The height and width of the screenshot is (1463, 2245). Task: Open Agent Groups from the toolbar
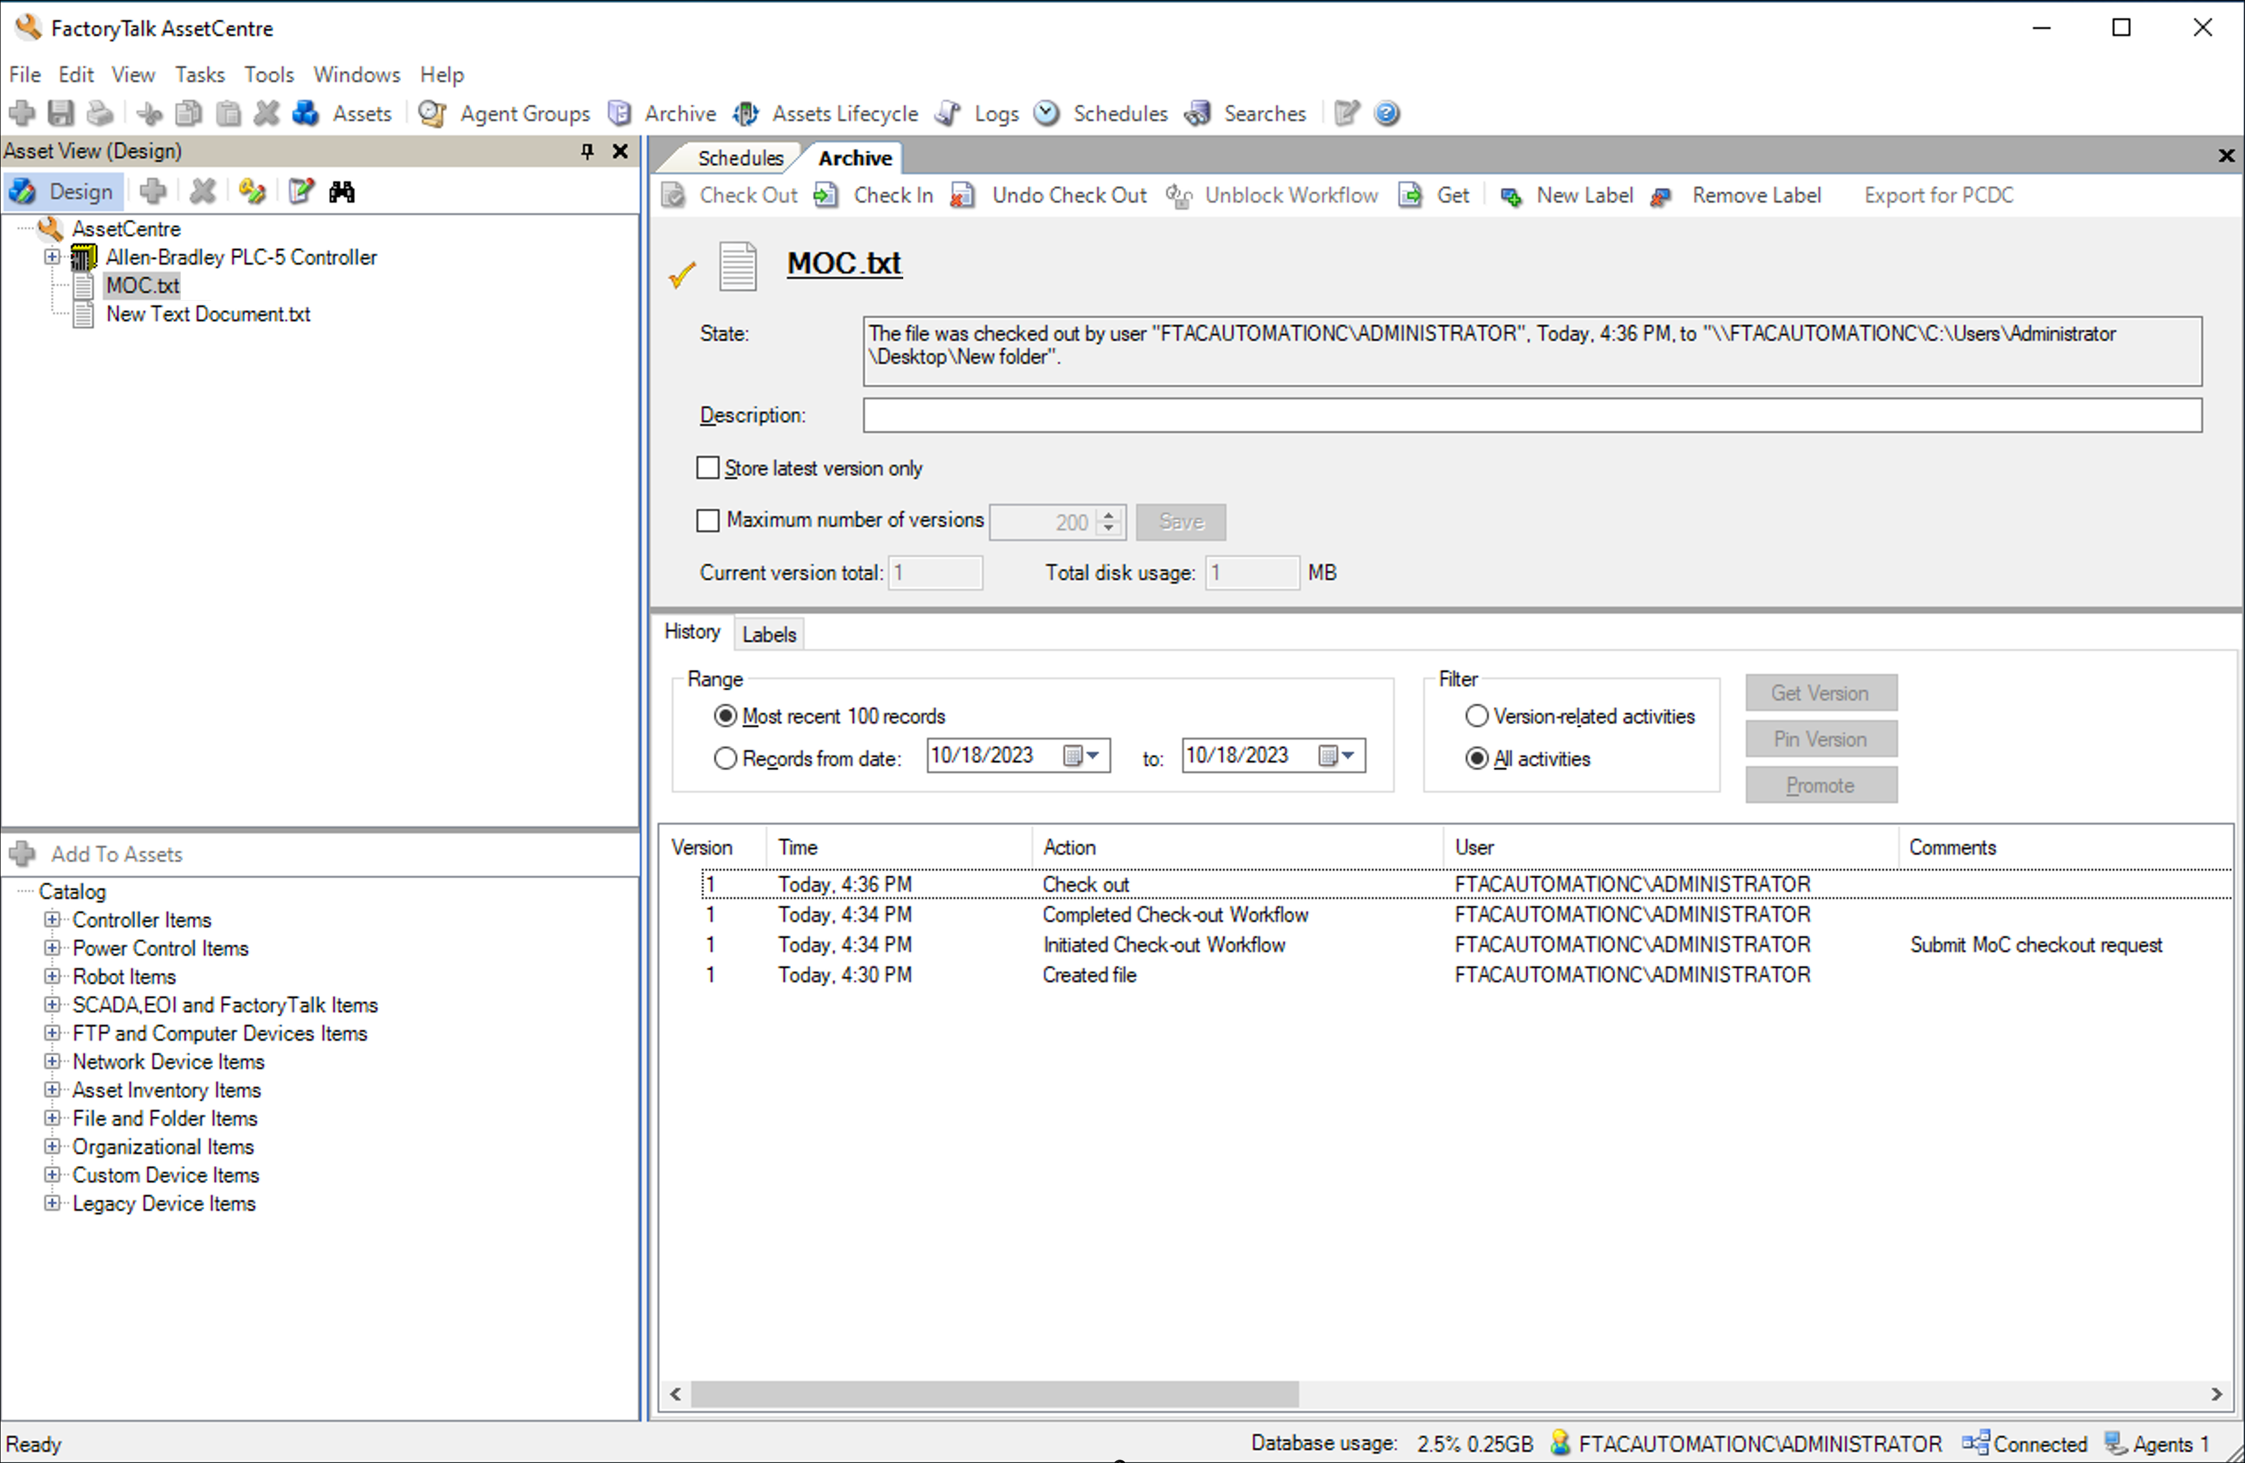tap(505, 113)
